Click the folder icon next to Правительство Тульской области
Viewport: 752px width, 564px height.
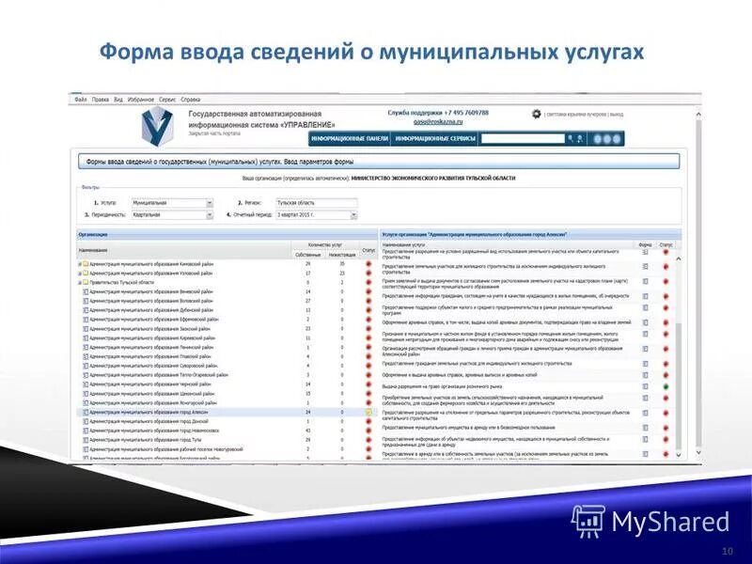(85, 283)
